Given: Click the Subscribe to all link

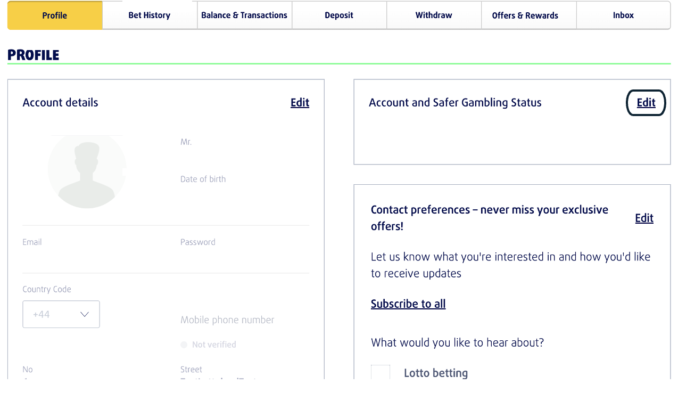Looking at the screenshot, I should tap(408, 304).
